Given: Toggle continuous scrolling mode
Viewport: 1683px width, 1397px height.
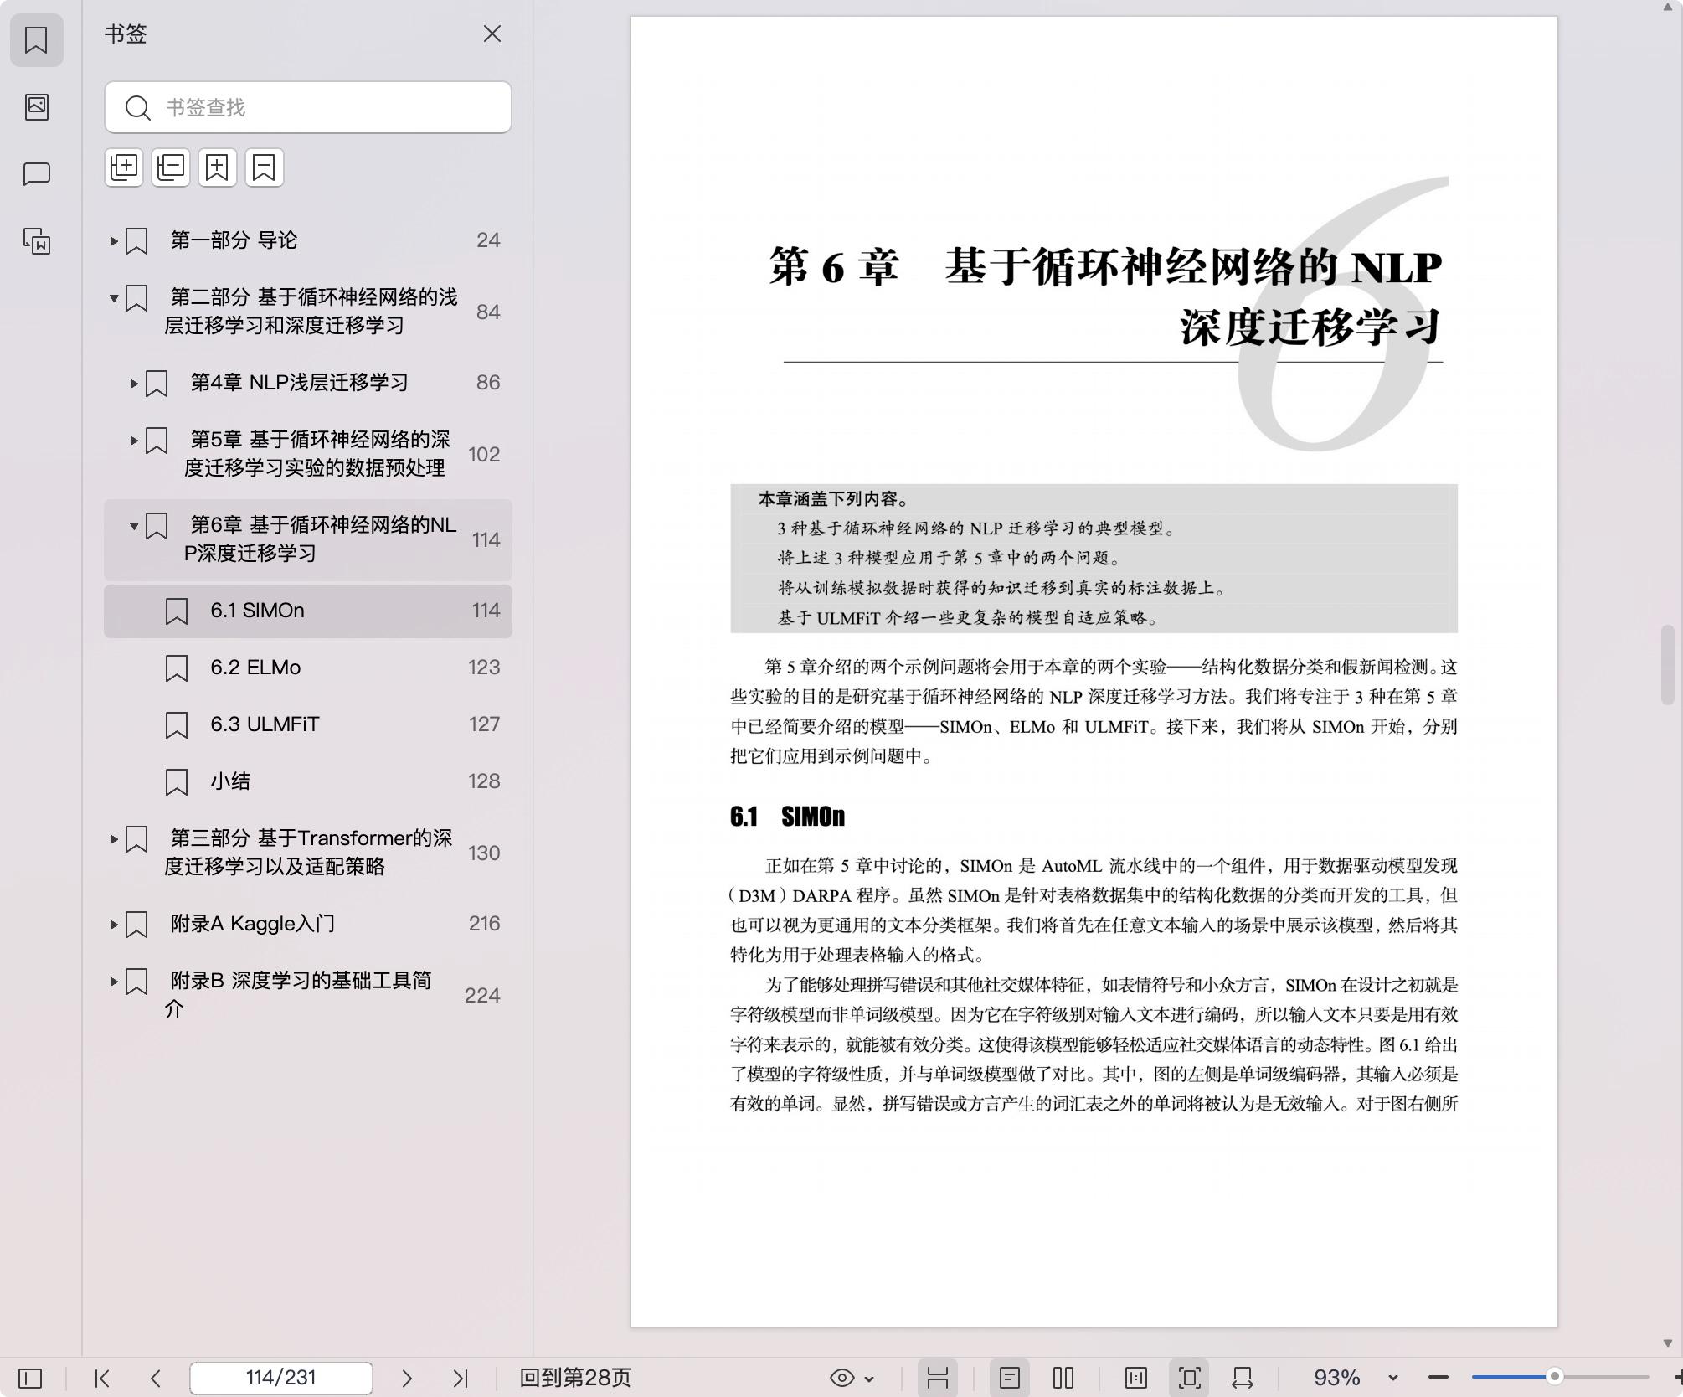Looking at the screenshot, I should point(938,1378).
